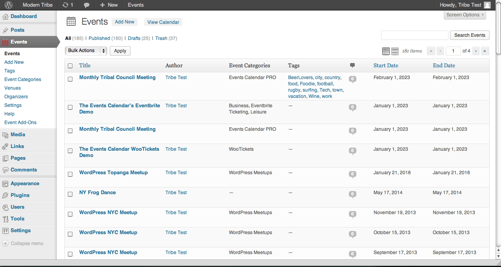Open Venues in Events submenu

13,88
